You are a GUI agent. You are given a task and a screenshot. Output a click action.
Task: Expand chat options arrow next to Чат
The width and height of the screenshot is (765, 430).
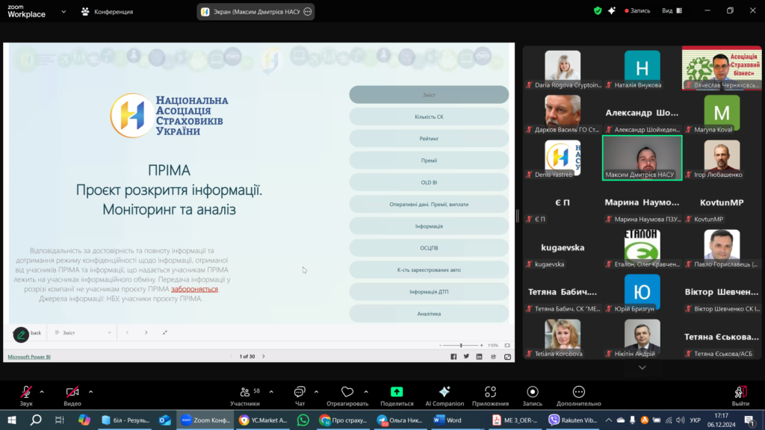316,391
